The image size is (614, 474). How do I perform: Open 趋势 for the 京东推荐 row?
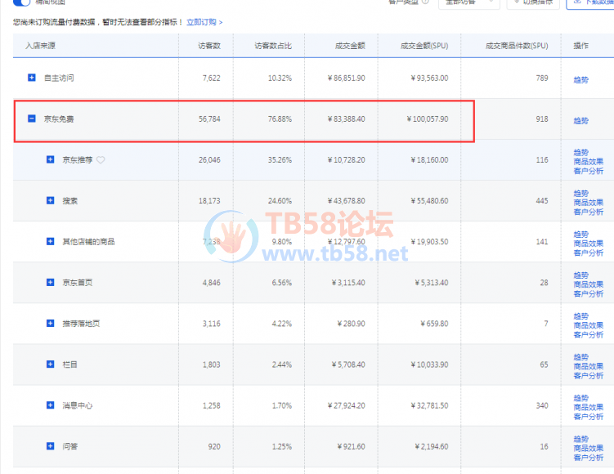tap(580, 152)
